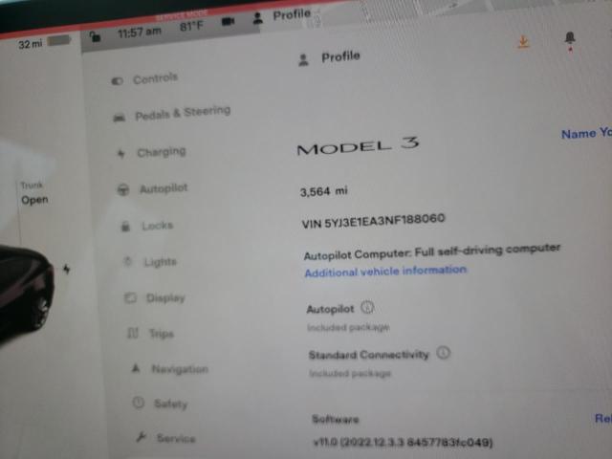Tap the trips icon beside Trips
This screenshot has height=459, width=612.
(x=133, y=334)
